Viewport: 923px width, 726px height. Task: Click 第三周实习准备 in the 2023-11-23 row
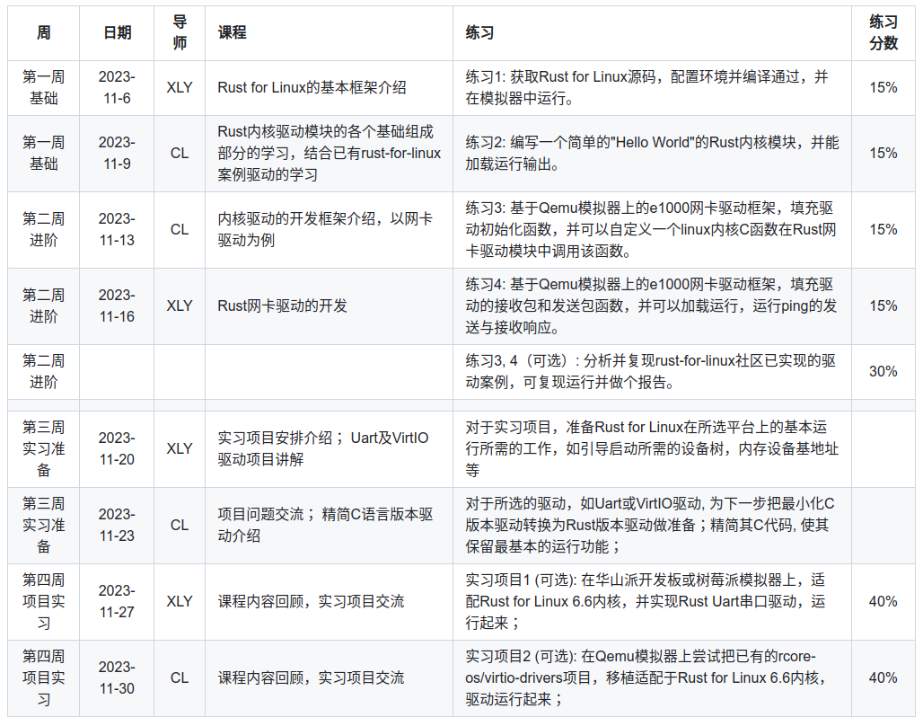[x=44, y=525]
